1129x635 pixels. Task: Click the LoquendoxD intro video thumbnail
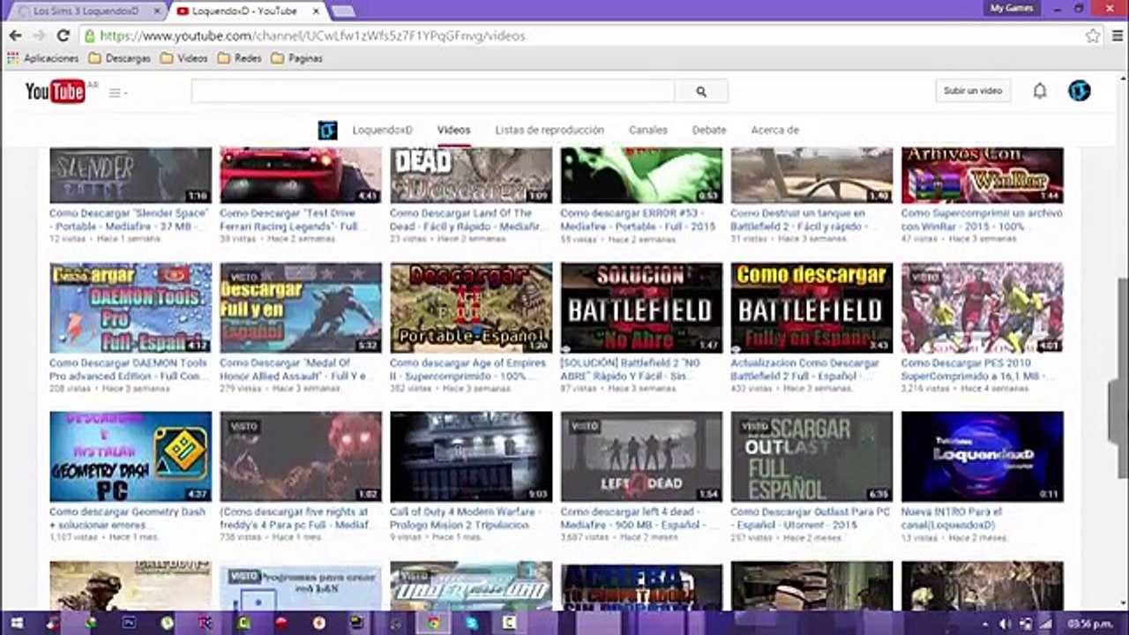click(x=982, y=457)
